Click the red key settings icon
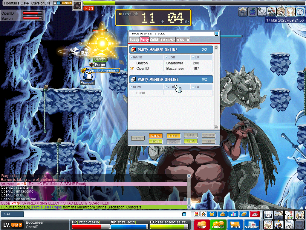Viewport: 306px width, 230px height. 255,214
